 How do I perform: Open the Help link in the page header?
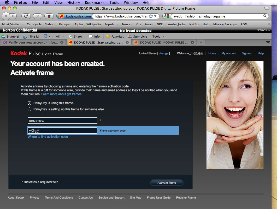261,53
